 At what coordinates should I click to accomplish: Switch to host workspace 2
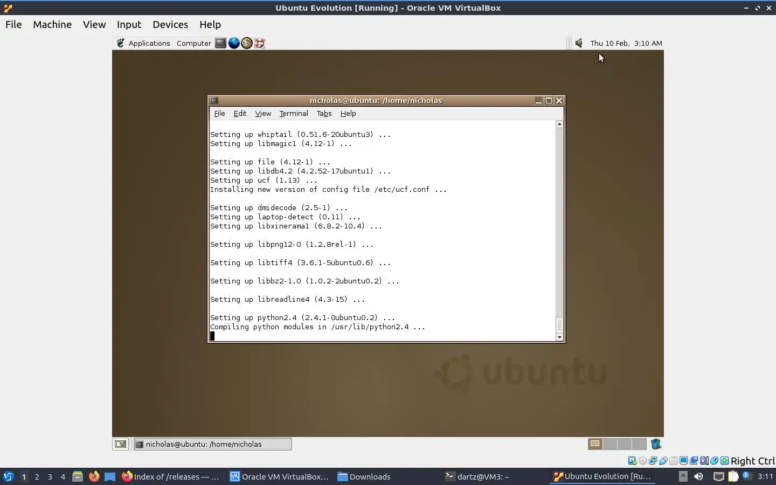[x=37, y=476]
